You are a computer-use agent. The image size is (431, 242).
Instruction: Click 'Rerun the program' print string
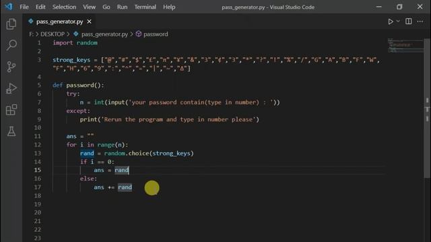tap(178, 120)
